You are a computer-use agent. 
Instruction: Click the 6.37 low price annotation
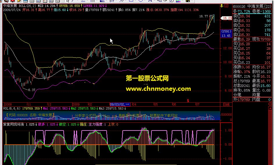pos(32,90)
